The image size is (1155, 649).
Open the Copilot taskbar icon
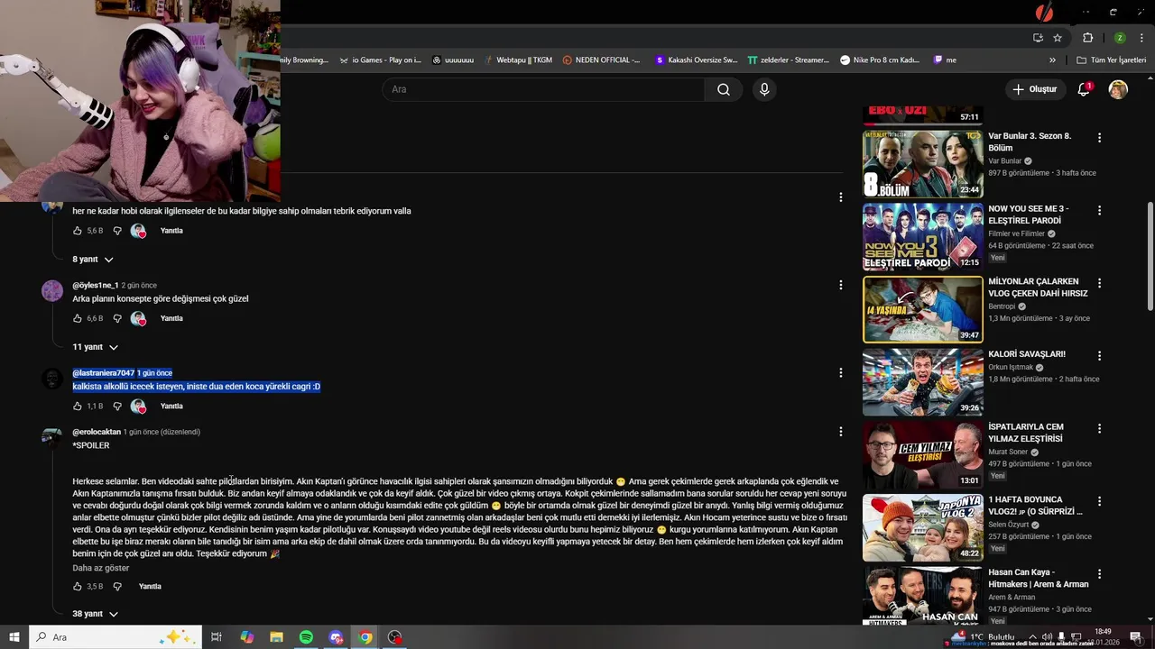tap(246, 637)
